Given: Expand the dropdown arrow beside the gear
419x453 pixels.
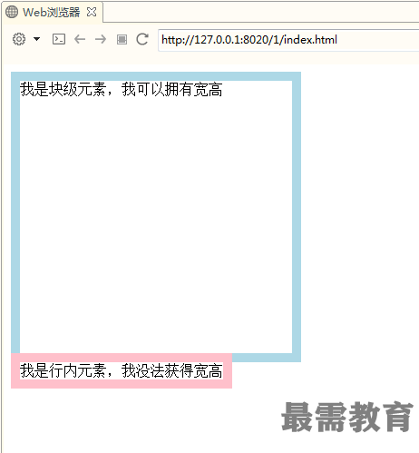Looking at the screenshot, I should coord(37,39).
